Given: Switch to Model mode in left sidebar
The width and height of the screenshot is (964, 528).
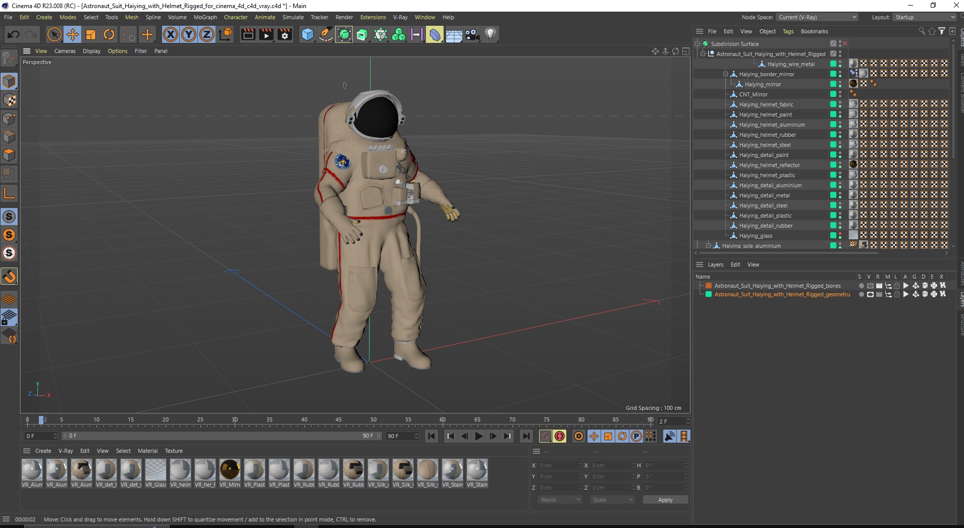Looking at the screenshot, I should 9,81.
